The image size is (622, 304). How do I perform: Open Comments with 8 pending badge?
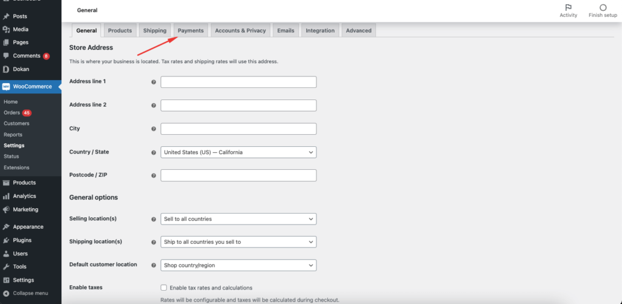pos(30,56)
